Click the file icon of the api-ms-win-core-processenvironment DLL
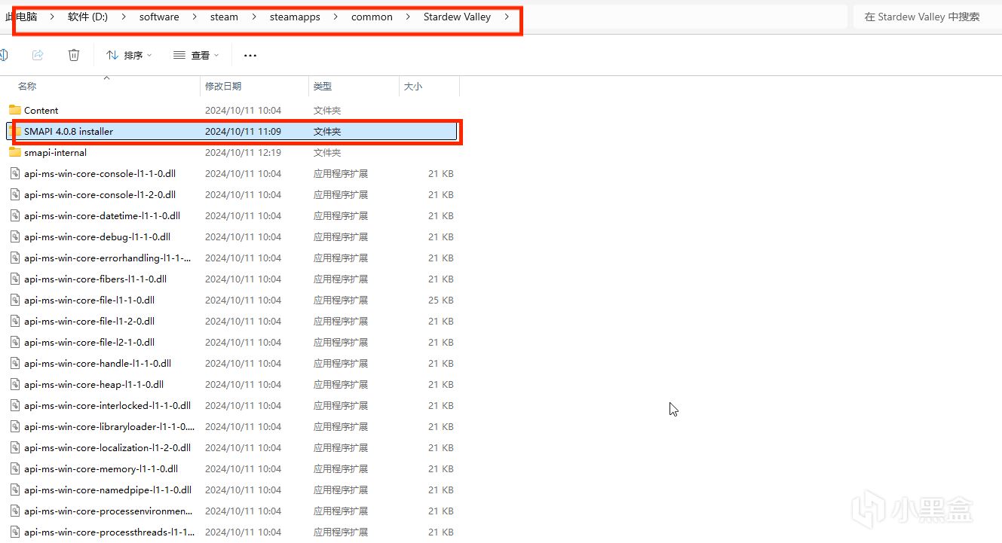The width and height of the screenshot is (1002, 543). [15, 511]
